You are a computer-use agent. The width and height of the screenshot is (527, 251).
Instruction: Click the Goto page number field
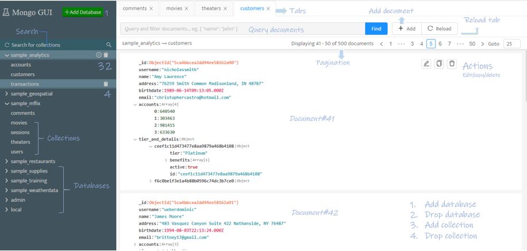point(512,44)
